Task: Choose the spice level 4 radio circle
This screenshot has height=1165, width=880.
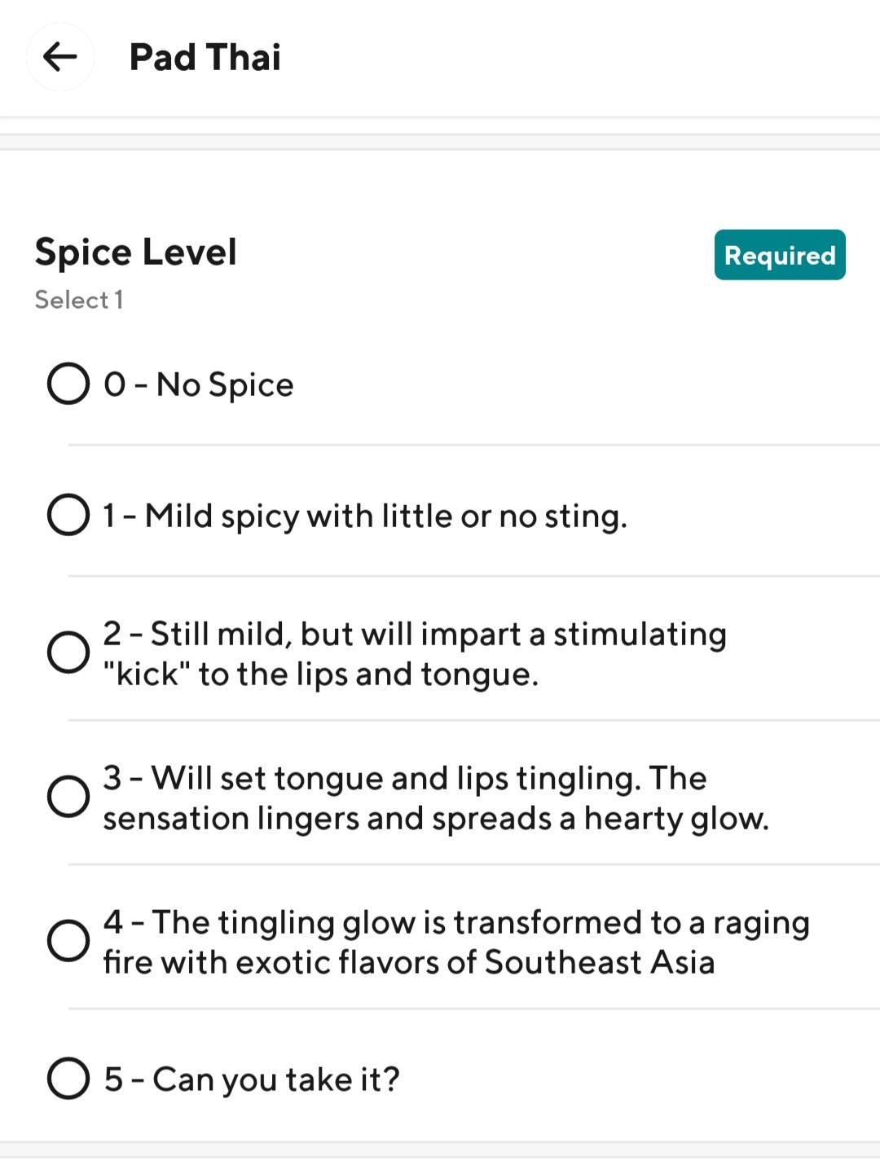Action: click(68, 941)
